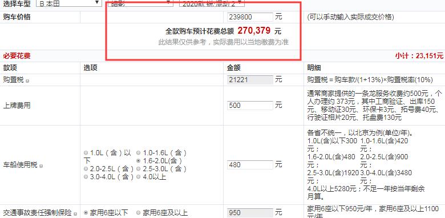Screen dimensions: 445x218
Task: Click the 金额 column header
Action: point(234,68)
